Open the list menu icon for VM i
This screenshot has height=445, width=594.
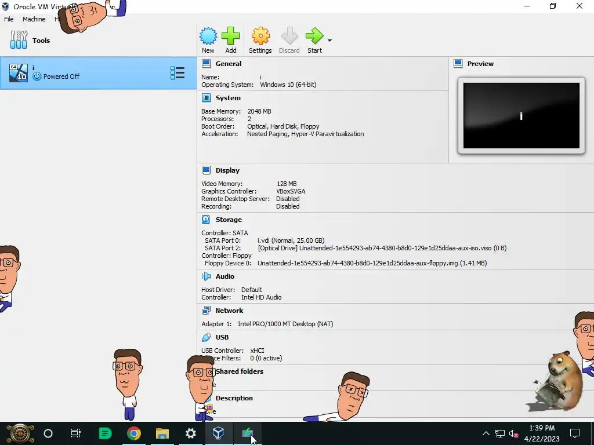(178, 73)
